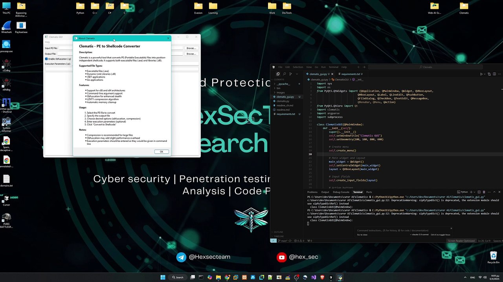
Task: Click the taskbar Search box
Action: pos(178,277)
